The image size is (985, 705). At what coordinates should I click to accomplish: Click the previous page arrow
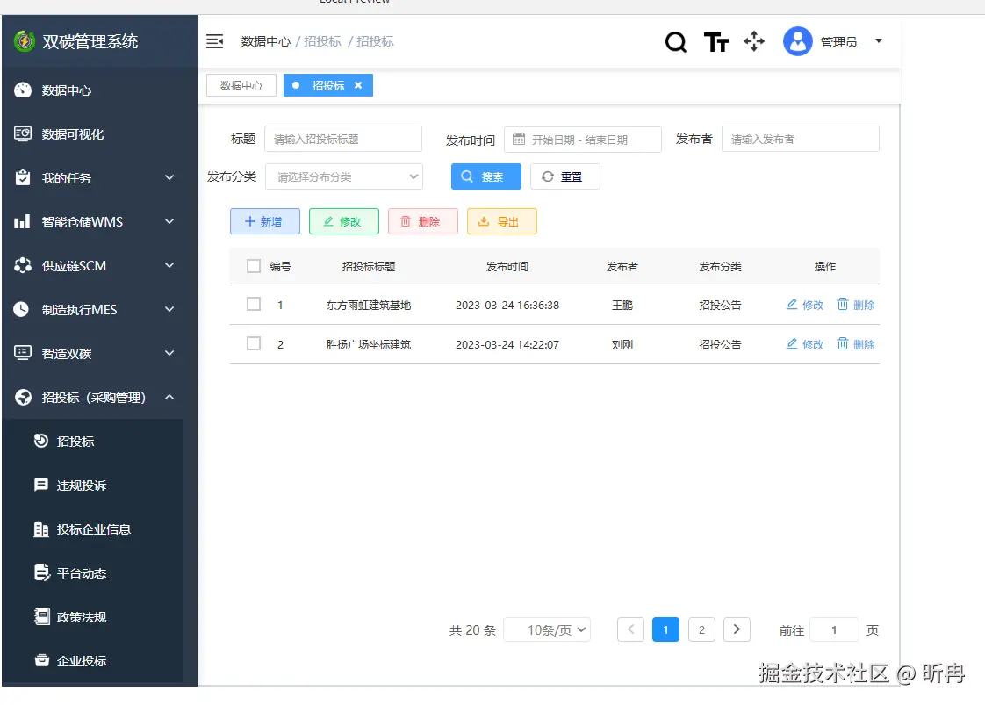[630, 629]
